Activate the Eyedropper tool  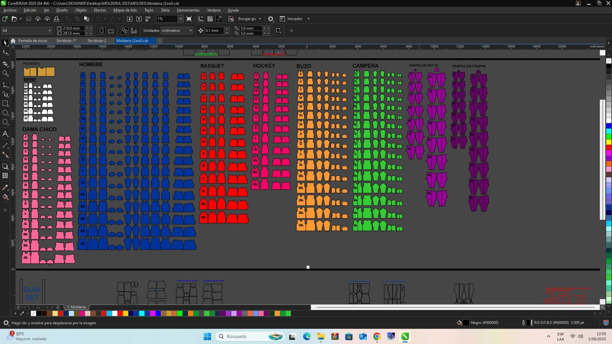tap(5, 187)
